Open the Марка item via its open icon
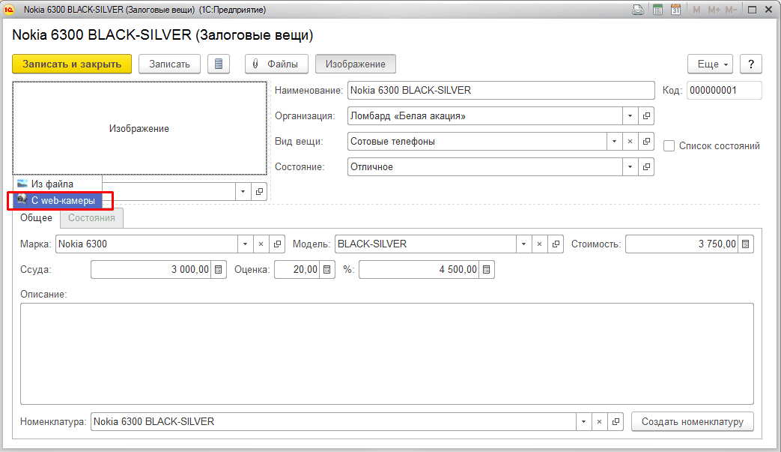The width and height of the screenshot is (781, 452). pyautogui.click(x=277, y=244)
